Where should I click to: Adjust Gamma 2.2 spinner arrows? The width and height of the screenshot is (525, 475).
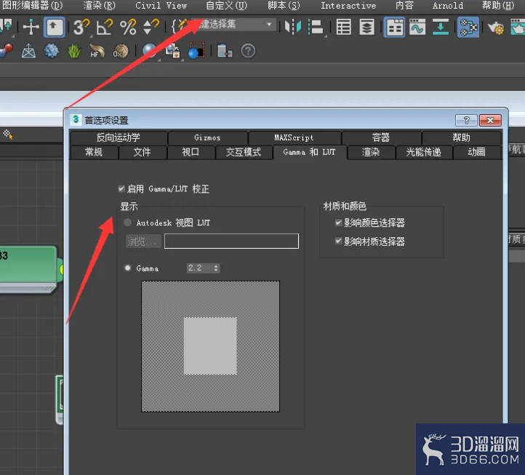216,268
